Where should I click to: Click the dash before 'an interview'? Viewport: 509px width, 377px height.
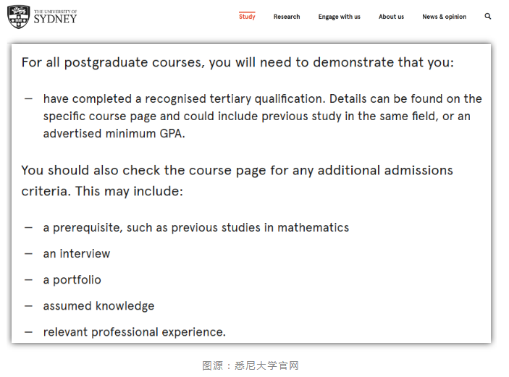[x=28, y=254]
